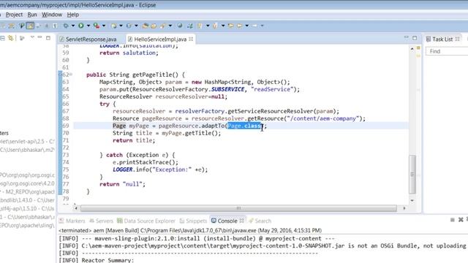The width and height of the screenshot is (468, 263).
Task: Click the Open Type icon in toolbar
Action: pyautogui.click(x=146, y=26)
